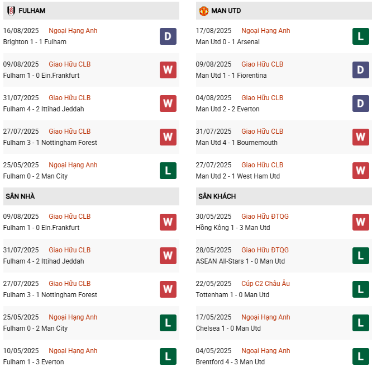The height and width of the screenshot is (371, 372).
Task: Open the SÂN KHÁCH away section header
Action: click(217, 196)
